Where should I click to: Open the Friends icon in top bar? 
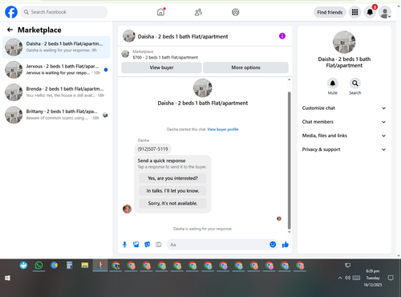pos(198,12)
